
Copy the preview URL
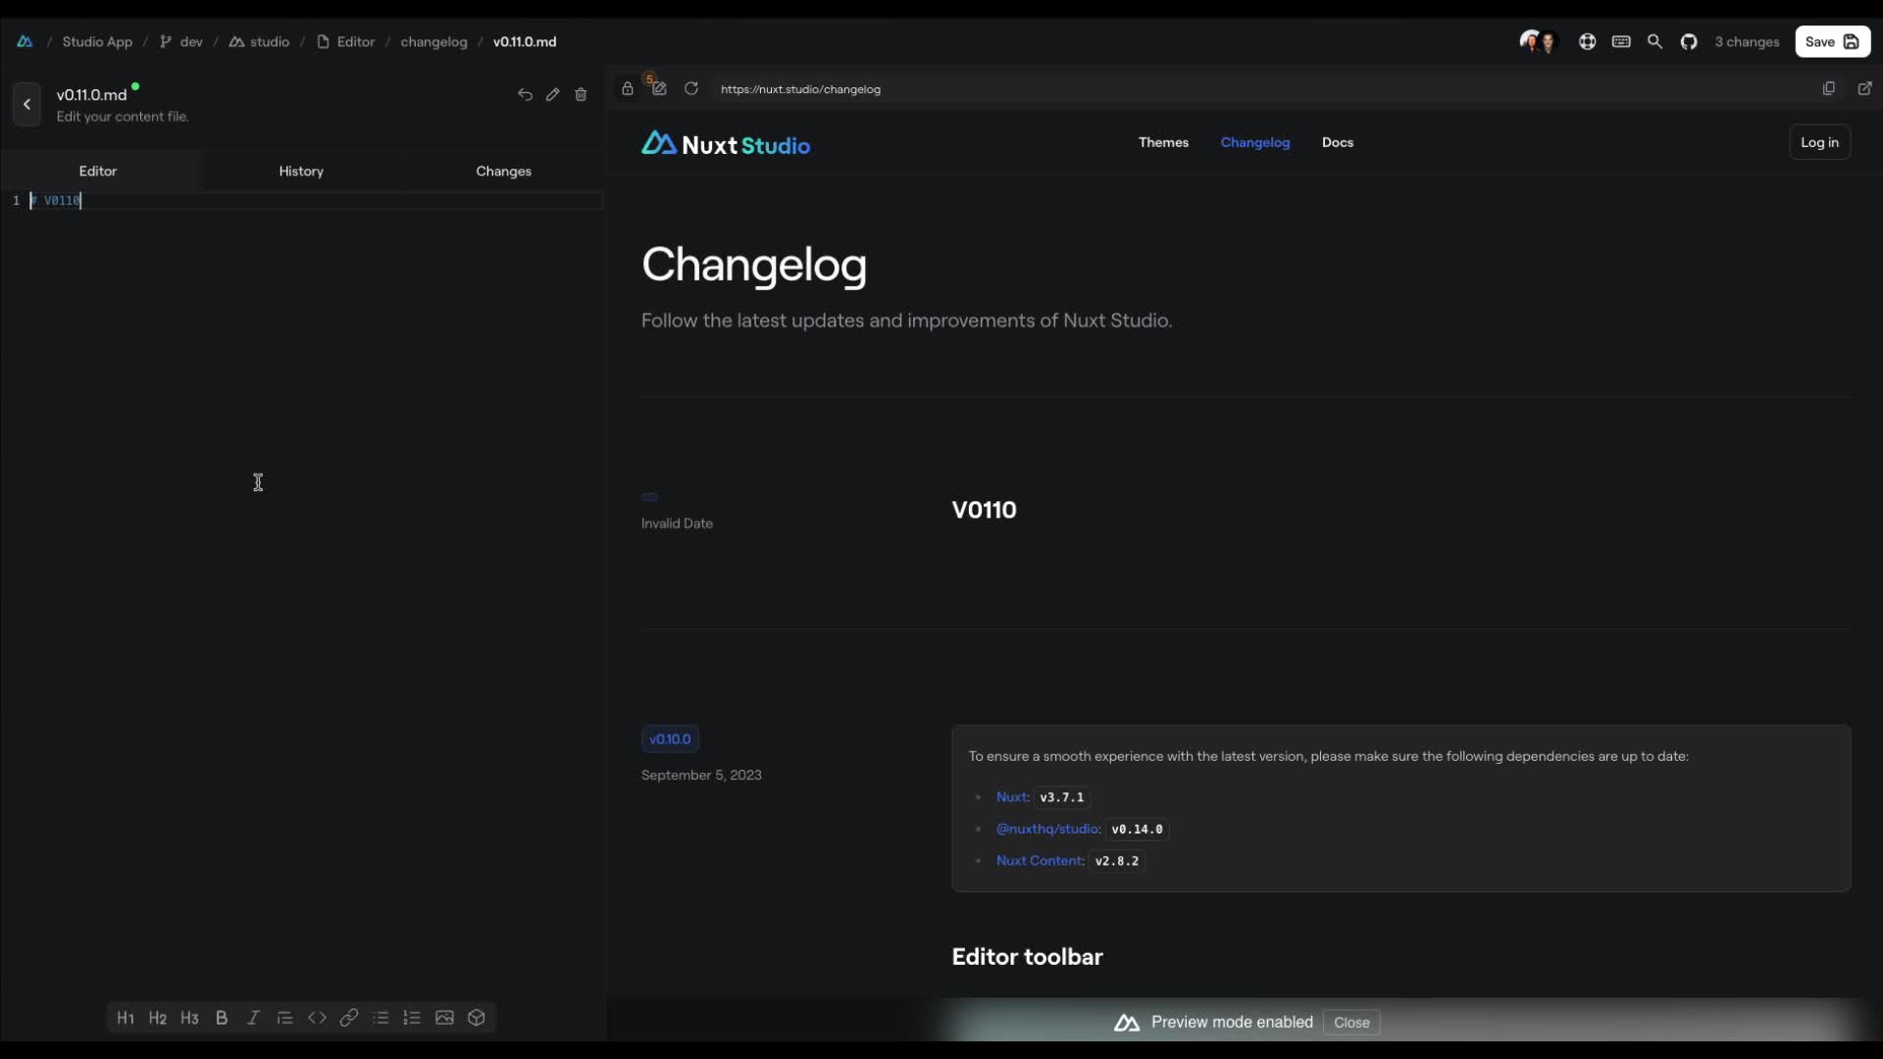tap(1829, 88)
